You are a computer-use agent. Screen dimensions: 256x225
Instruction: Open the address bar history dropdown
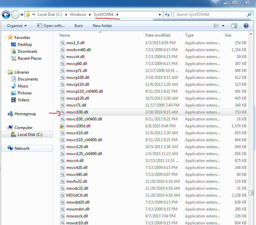pyautogui.click(x=160, y=15)
